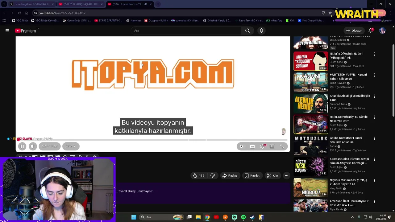Open options for 'Galiba Godfather Filmini' video
The image size is (395, 222).
[x=375, y=138]
